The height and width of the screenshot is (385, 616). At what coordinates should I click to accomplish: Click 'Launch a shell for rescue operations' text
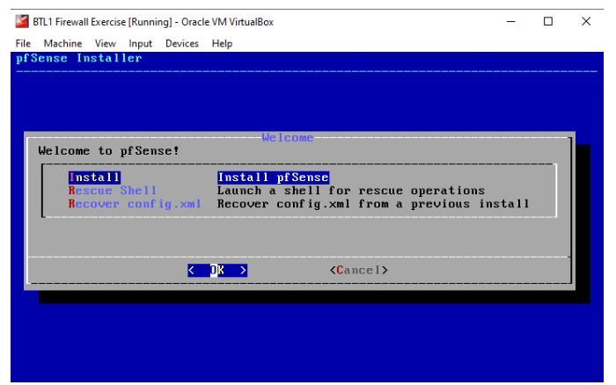(351, 191)
